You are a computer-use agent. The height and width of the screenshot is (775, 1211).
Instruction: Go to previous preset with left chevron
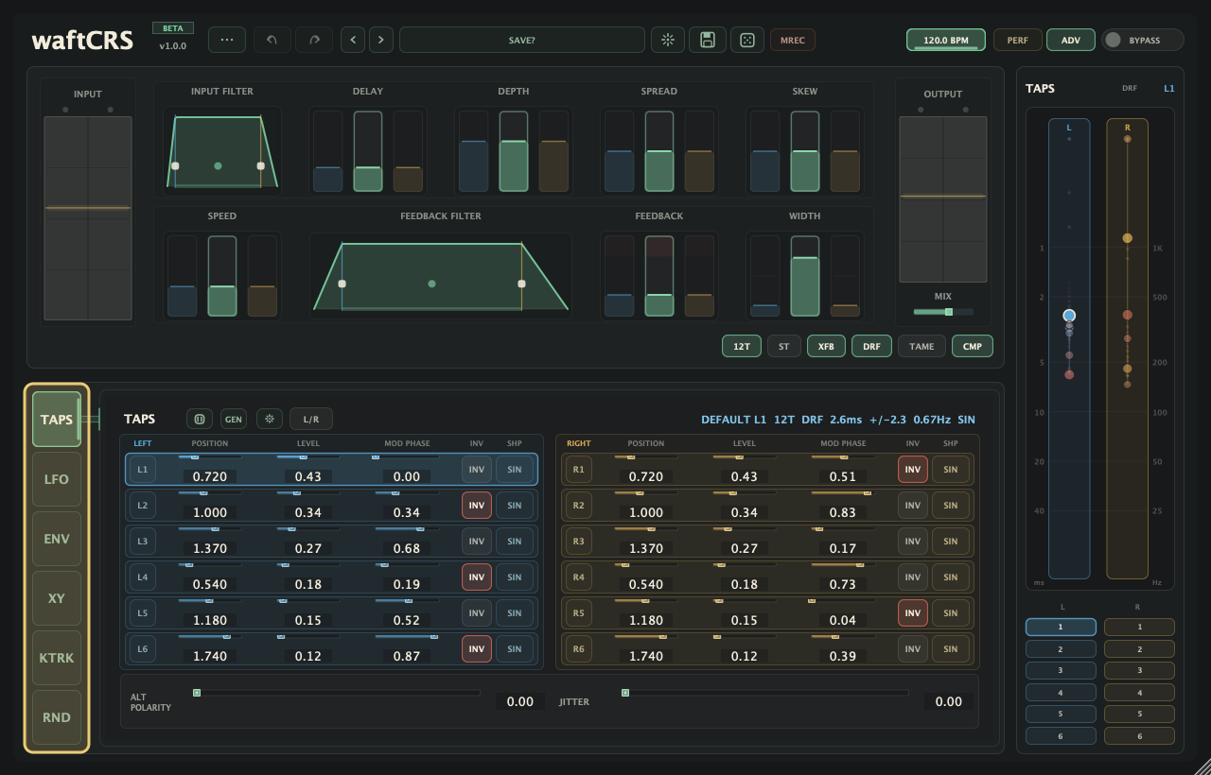point(353,40)
